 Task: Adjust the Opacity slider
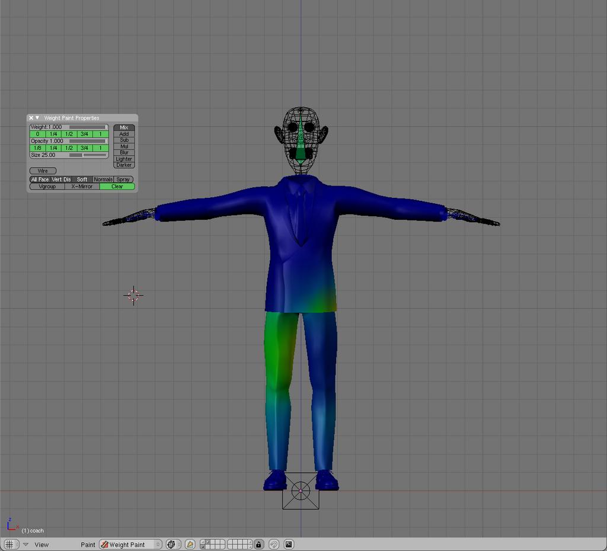[x=69, y=141]
